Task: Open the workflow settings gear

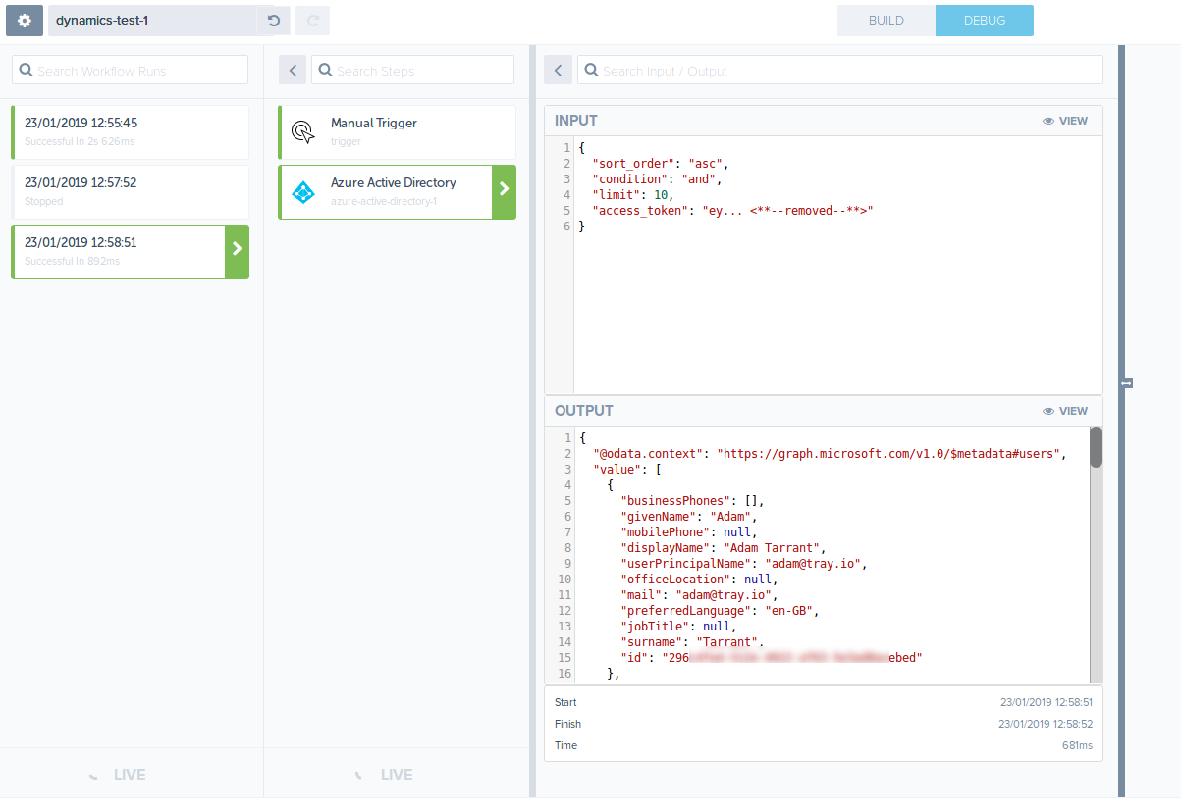Action: (x=25, y=21)
